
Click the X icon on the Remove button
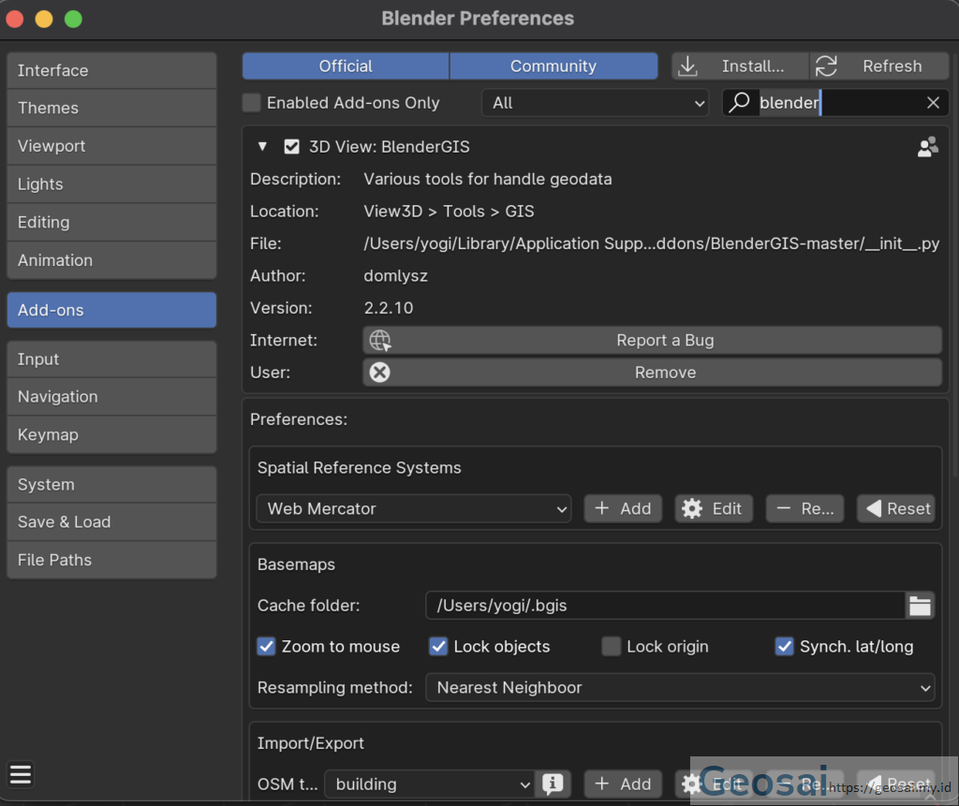point(380,372)
